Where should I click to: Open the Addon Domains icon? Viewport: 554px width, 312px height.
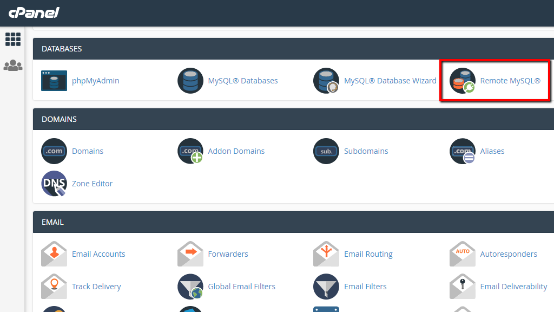coord(190,151)
